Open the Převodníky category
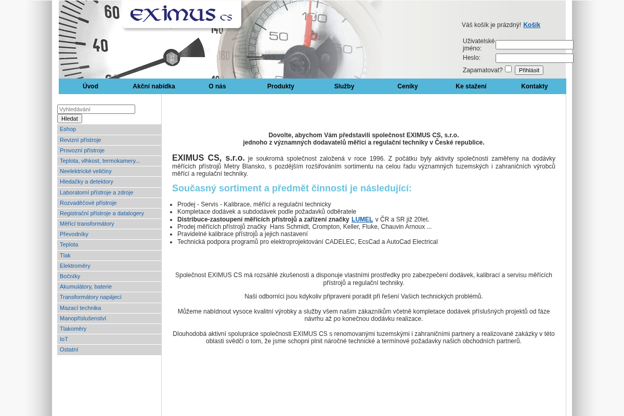624x416 pixels. [109, 234]
